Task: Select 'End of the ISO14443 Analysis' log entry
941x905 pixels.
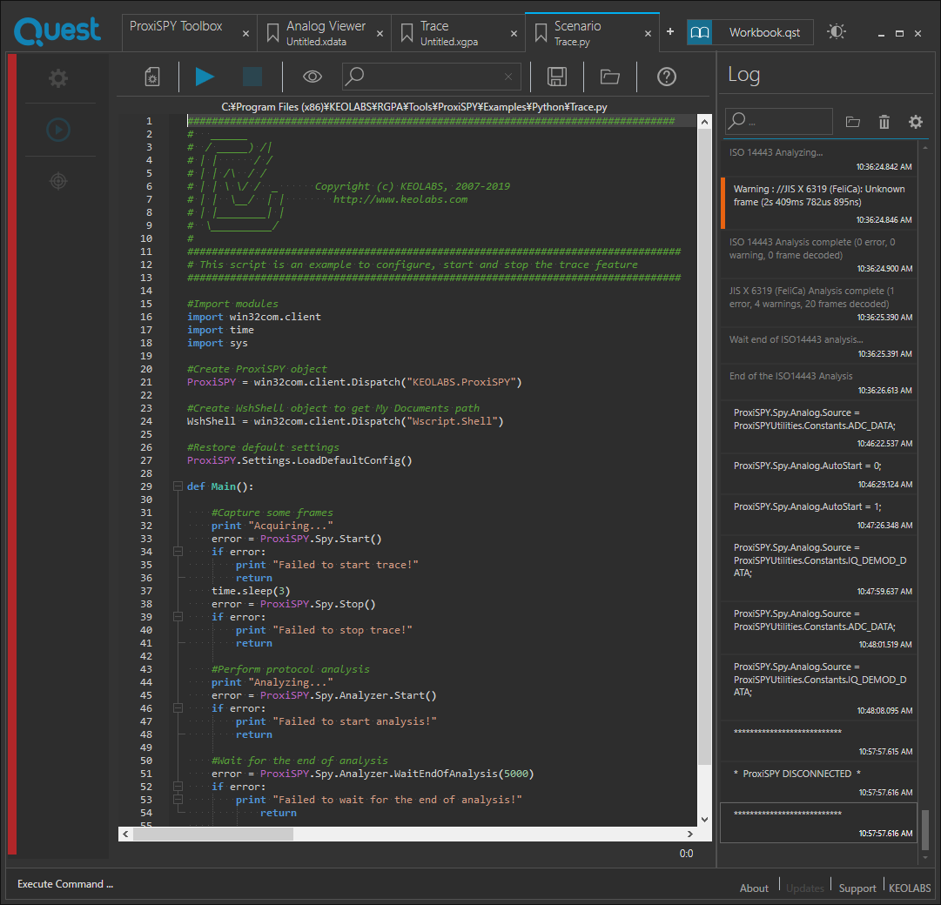Action: pos(819,382)
